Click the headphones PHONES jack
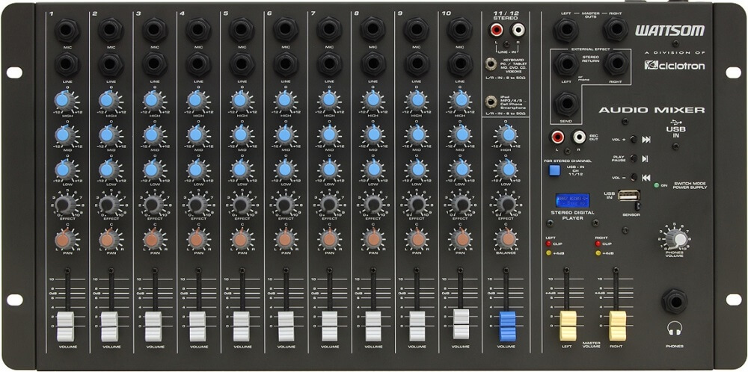This screenshot has height=372, width=748. point(675,303)
